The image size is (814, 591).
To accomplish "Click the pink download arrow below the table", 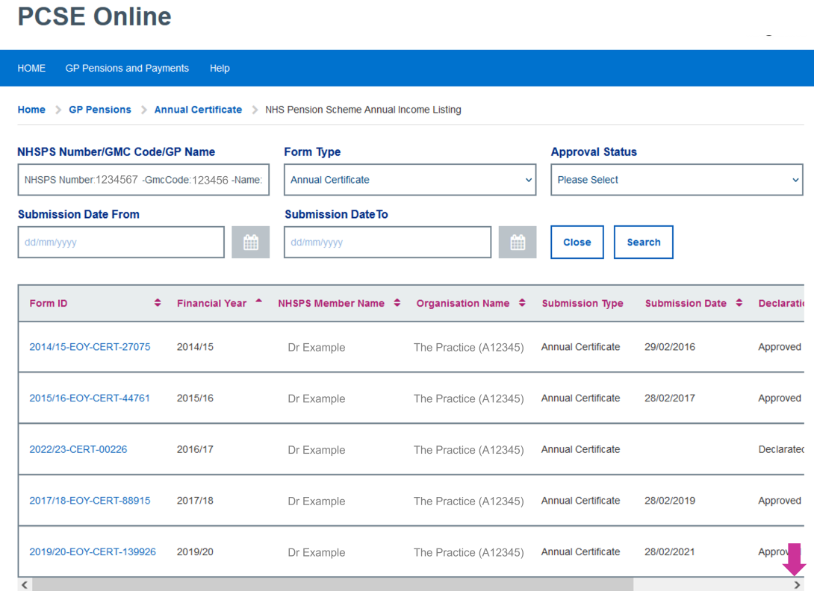I will point(794,559).
